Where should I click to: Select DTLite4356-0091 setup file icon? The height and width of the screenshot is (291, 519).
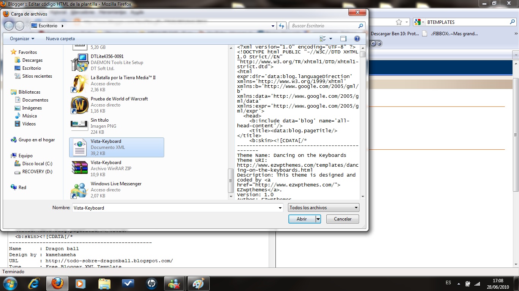pos(79,63)
